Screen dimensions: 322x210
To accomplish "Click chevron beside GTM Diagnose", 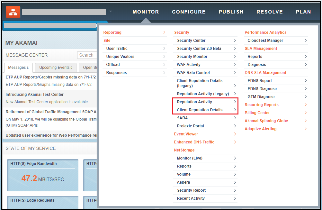I will point(306,97).
